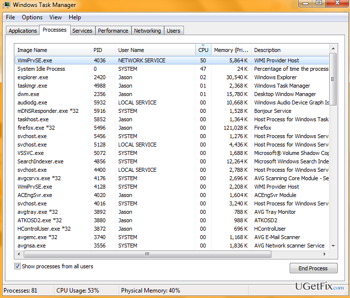
Task: Click the vertical scrollbar up arrow
Action: 333,49
